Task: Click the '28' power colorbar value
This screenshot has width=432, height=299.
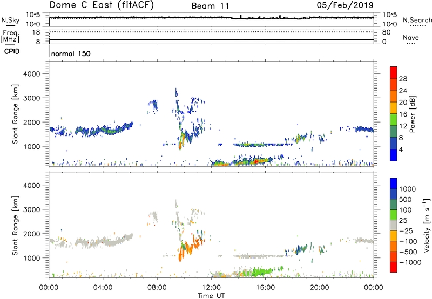Action: [403, 79]
